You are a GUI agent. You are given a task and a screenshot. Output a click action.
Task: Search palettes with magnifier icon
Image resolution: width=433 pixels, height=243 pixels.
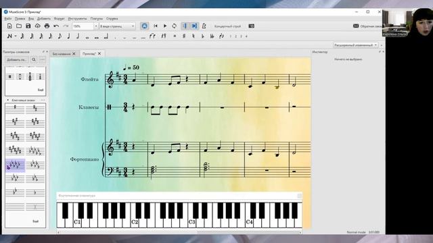34,59
